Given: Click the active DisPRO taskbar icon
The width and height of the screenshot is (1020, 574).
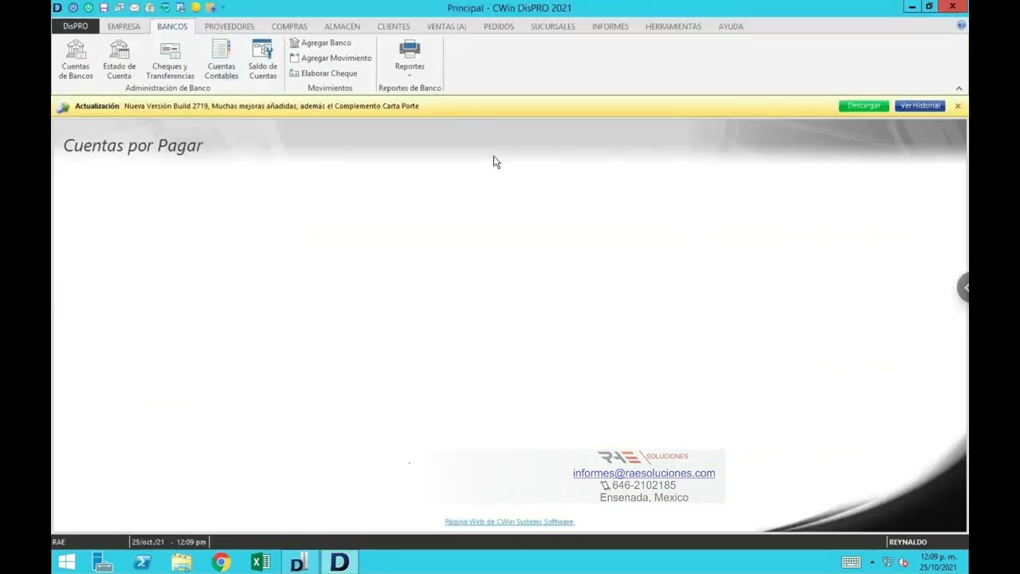Looking at the screenshot, I should 339,562.
